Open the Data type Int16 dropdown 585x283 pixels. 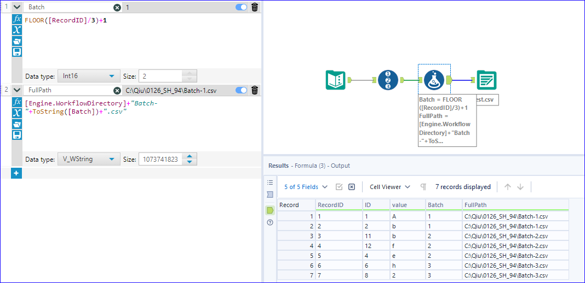89,76
